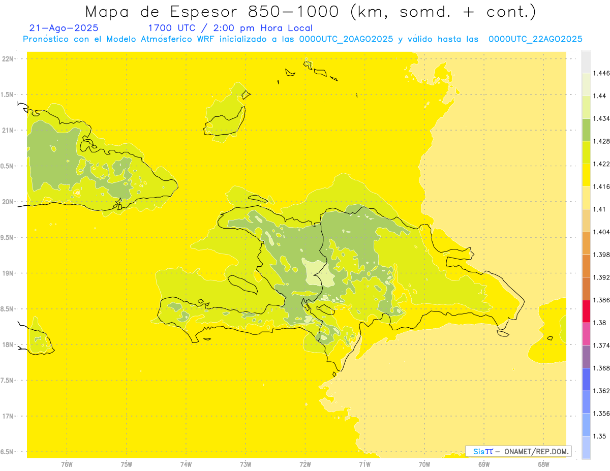Click the legend value '1.41'

point(599,209)
